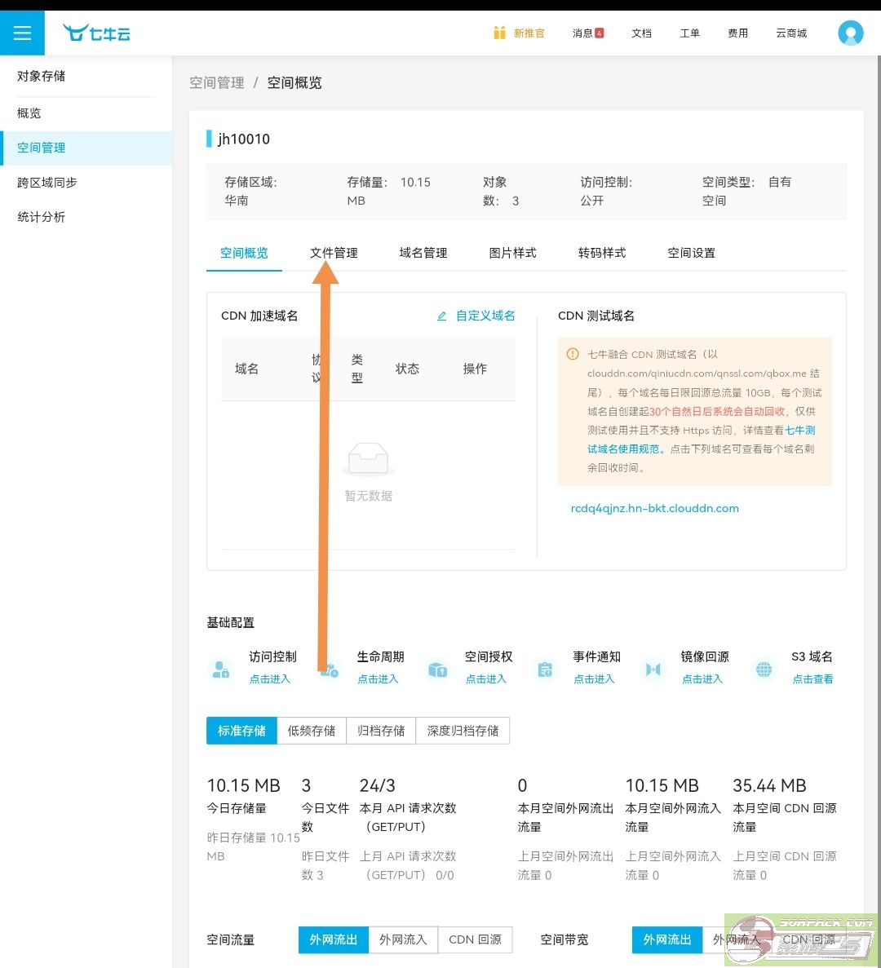The width and height of the screenshot is (881, 968).
Task: Open the Qiniu Cloud logo home
Action: 97,33
